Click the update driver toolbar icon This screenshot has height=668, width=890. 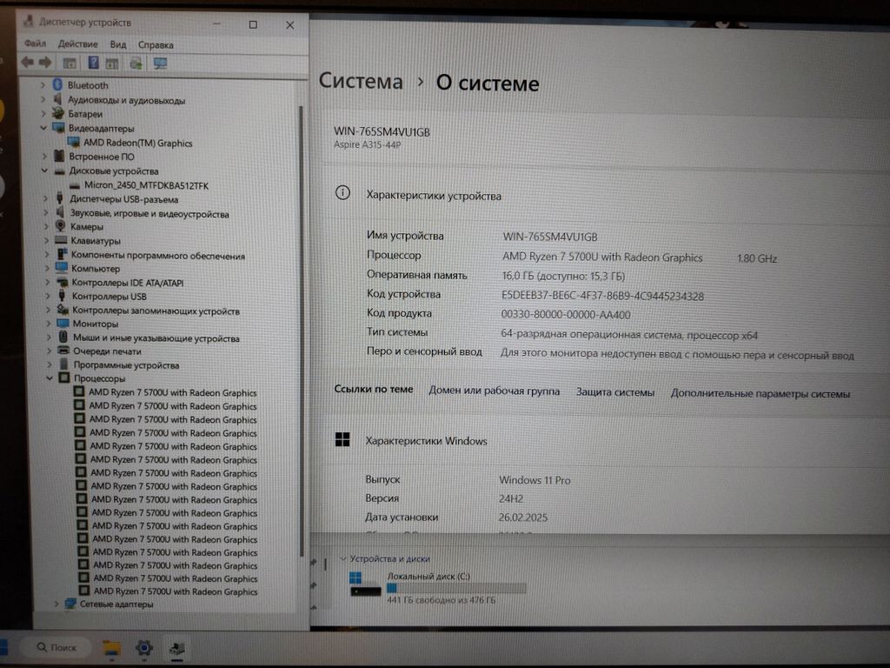[x=136, y=63]
